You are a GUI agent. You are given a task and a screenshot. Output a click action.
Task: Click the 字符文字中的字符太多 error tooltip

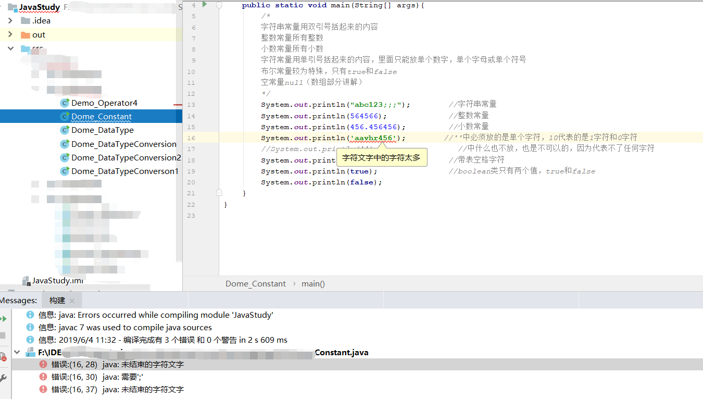tap(381, 157)
